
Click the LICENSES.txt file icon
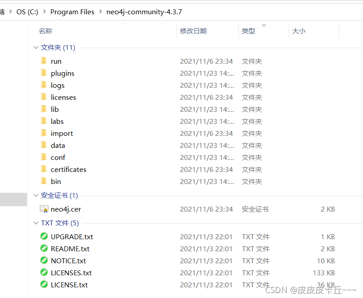click(x=44, y=272)
